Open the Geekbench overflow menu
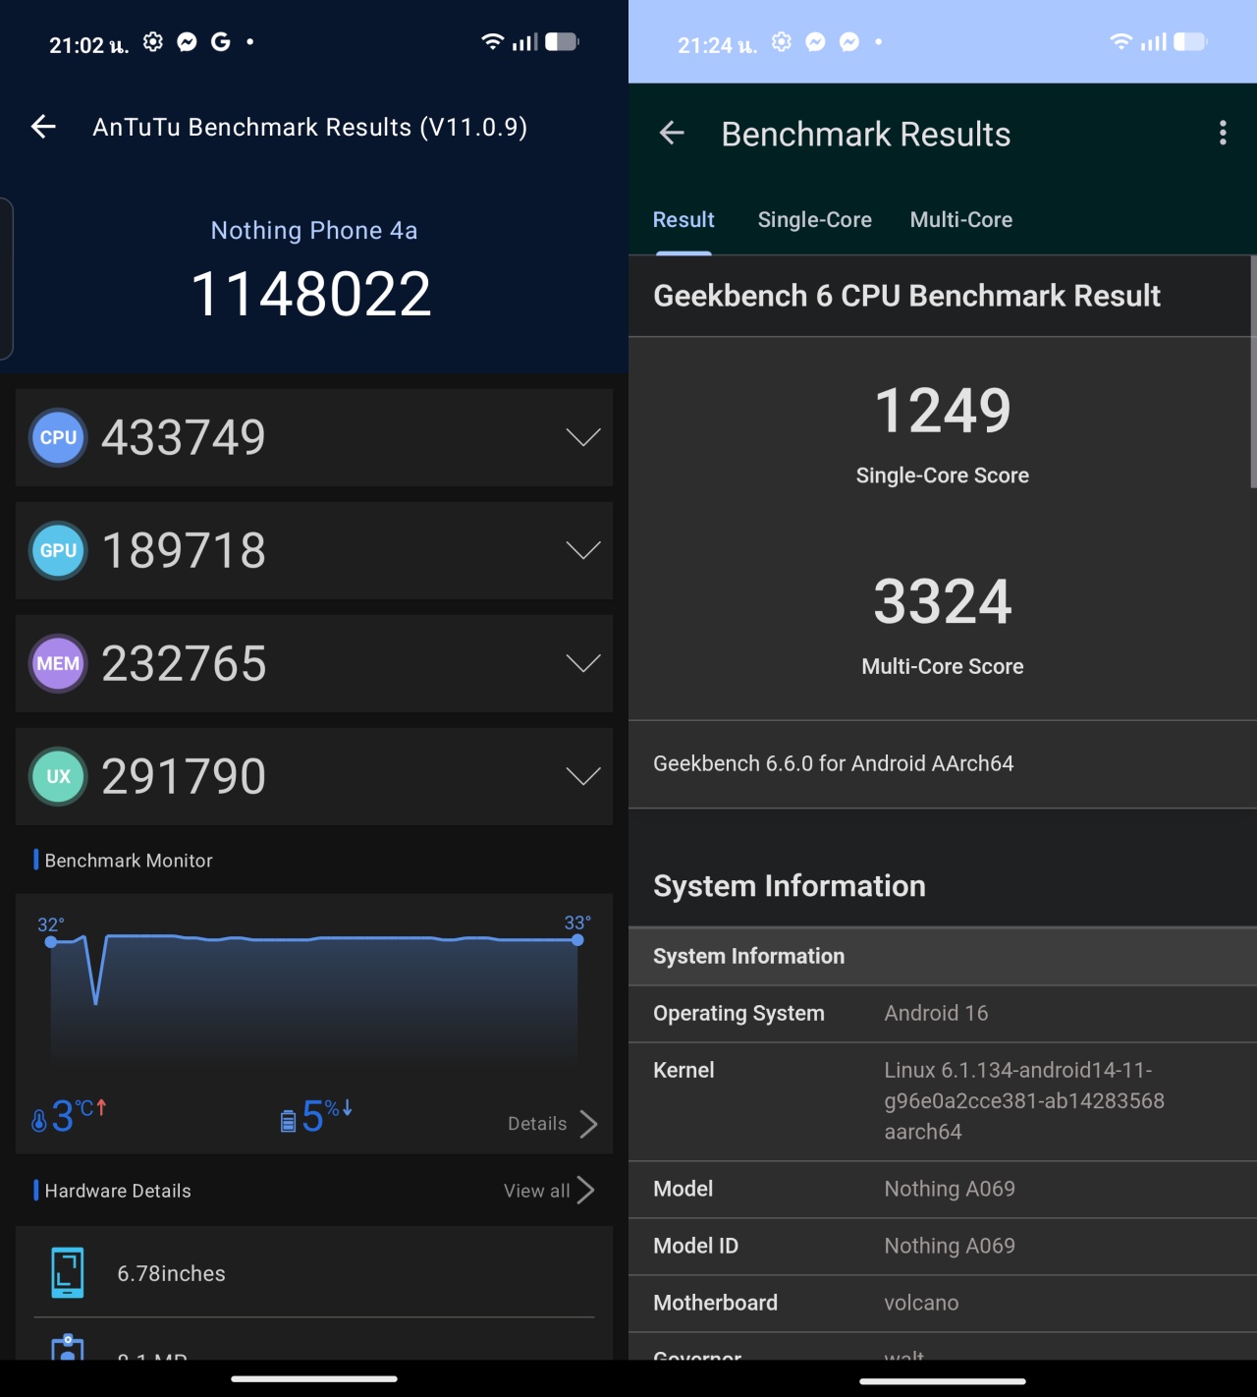This screenshot has width=1257, height=1397. (1223, 132)
